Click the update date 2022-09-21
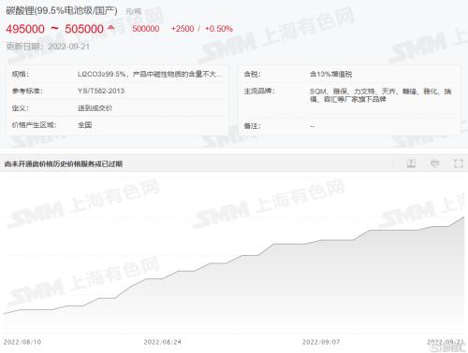 pos(68,47)
